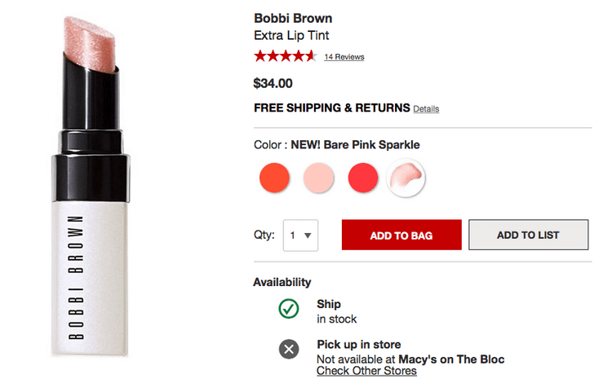Click the Pick up in store label
Viewport: 612px width, 383px height.
(x=358, y=345)
